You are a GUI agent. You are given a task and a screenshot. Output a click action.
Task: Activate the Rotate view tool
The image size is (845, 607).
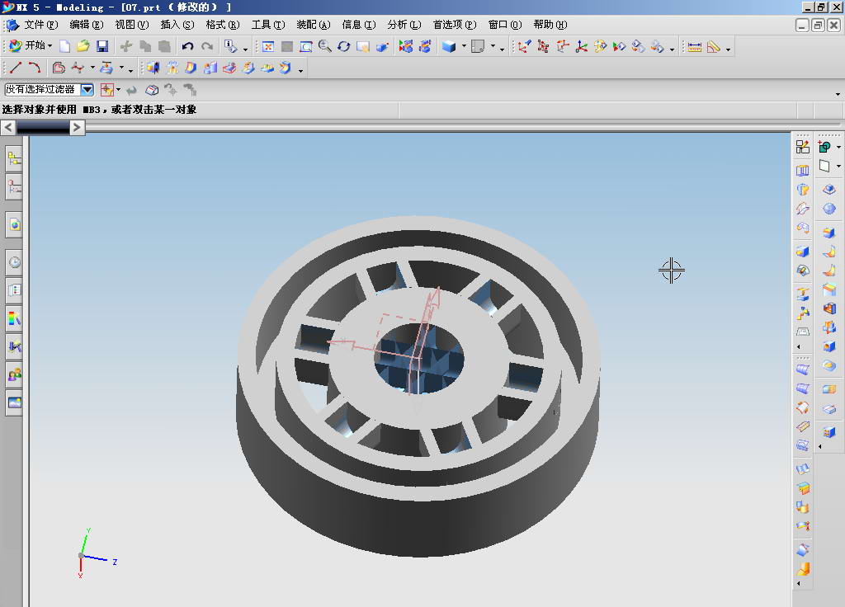coord(344,47)
